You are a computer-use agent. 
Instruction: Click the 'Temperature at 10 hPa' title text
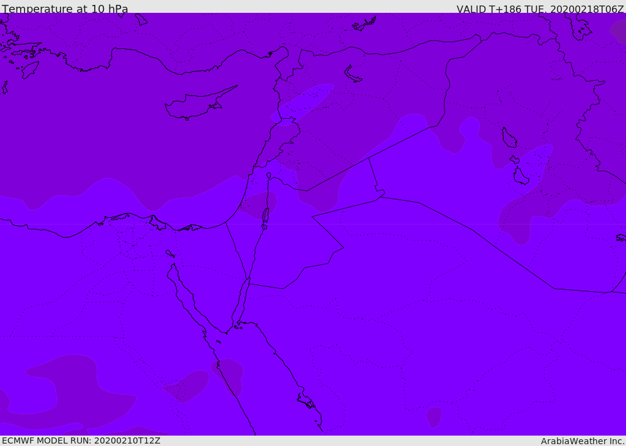tap(65, 9)
